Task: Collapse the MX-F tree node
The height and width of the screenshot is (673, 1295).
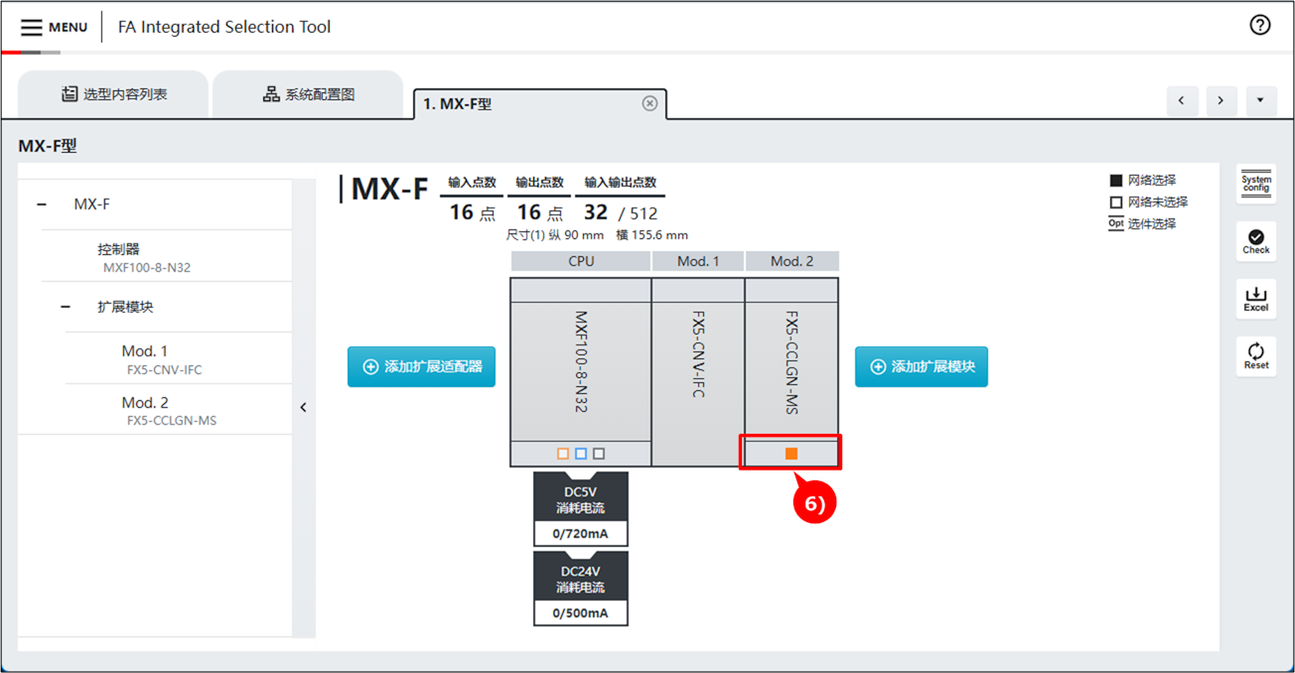Action: coord(42,204)
